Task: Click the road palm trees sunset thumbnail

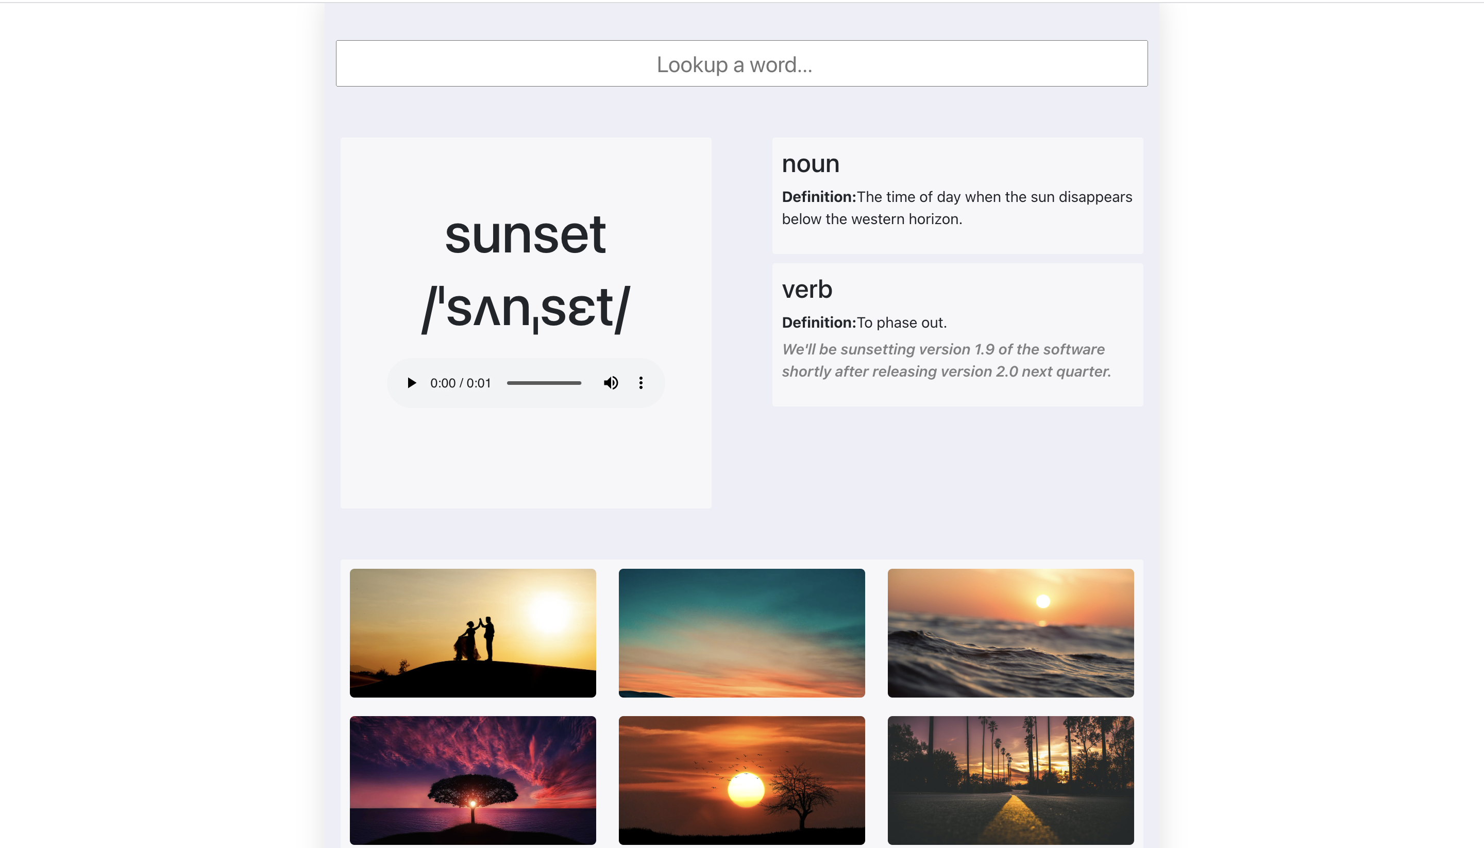Action: point(1010,779)
